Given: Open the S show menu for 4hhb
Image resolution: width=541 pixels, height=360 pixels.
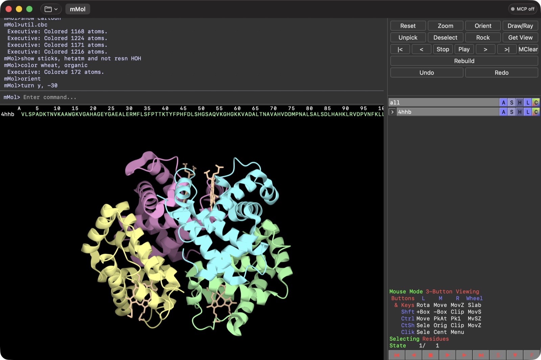Looking at the screenshot, I should pos(512,112).
